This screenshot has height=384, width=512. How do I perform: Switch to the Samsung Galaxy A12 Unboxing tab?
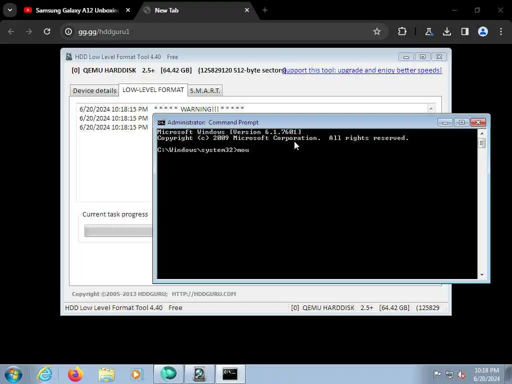tap(76, 10)
